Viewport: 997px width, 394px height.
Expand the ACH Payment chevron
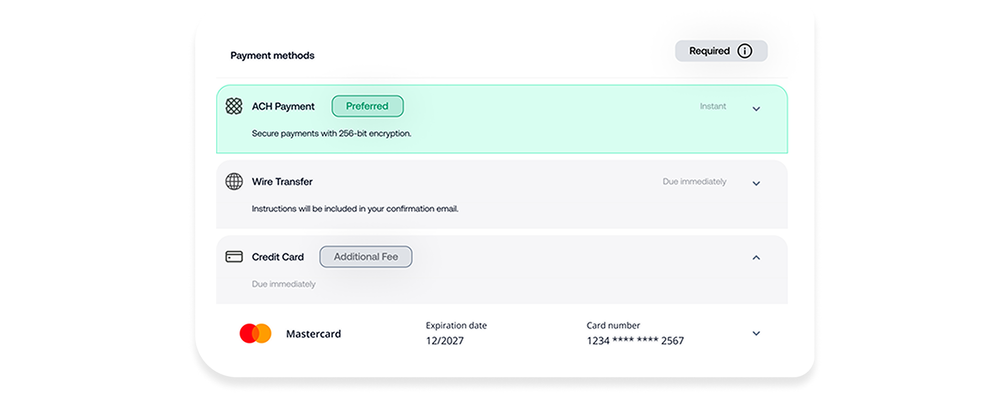coord(756,109)
